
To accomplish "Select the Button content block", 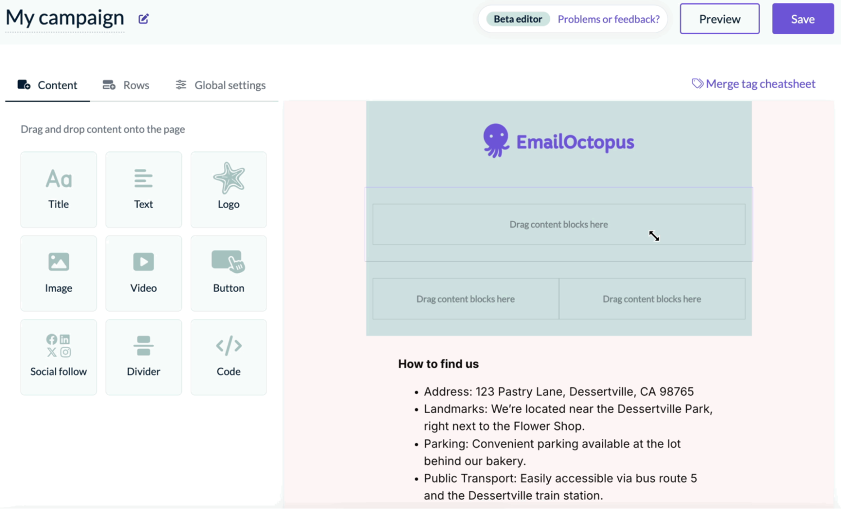I will (x=228, y=273).
